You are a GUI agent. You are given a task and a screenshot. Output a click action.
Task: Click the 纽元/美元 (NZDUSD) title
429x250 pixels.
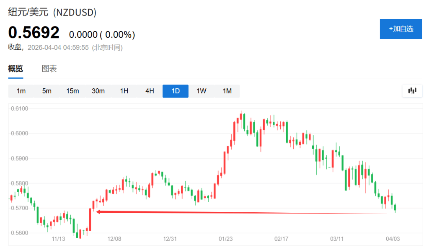tap(52, 13)
